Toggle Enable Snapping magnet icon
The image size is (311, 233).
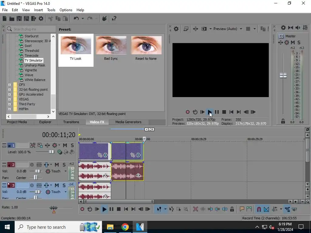tap(259, 209)
